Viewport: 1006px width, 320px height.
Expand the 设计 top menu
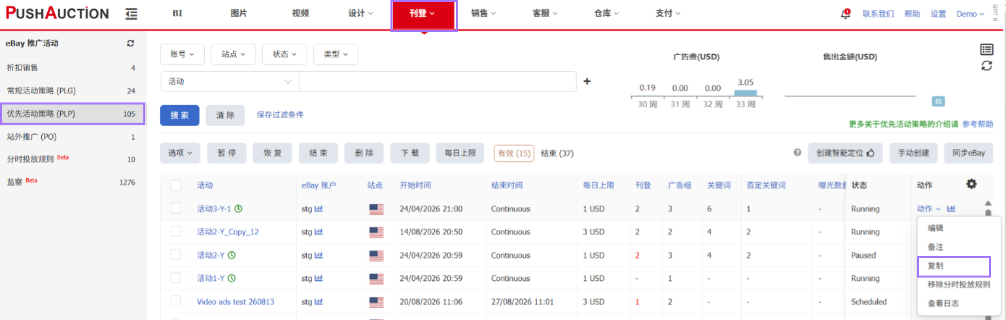pos(360,13)
